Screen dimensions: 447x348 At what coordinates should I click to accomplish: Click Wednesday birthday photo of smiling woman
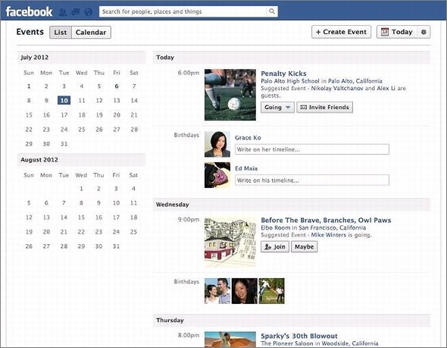[x=244, y=291]
